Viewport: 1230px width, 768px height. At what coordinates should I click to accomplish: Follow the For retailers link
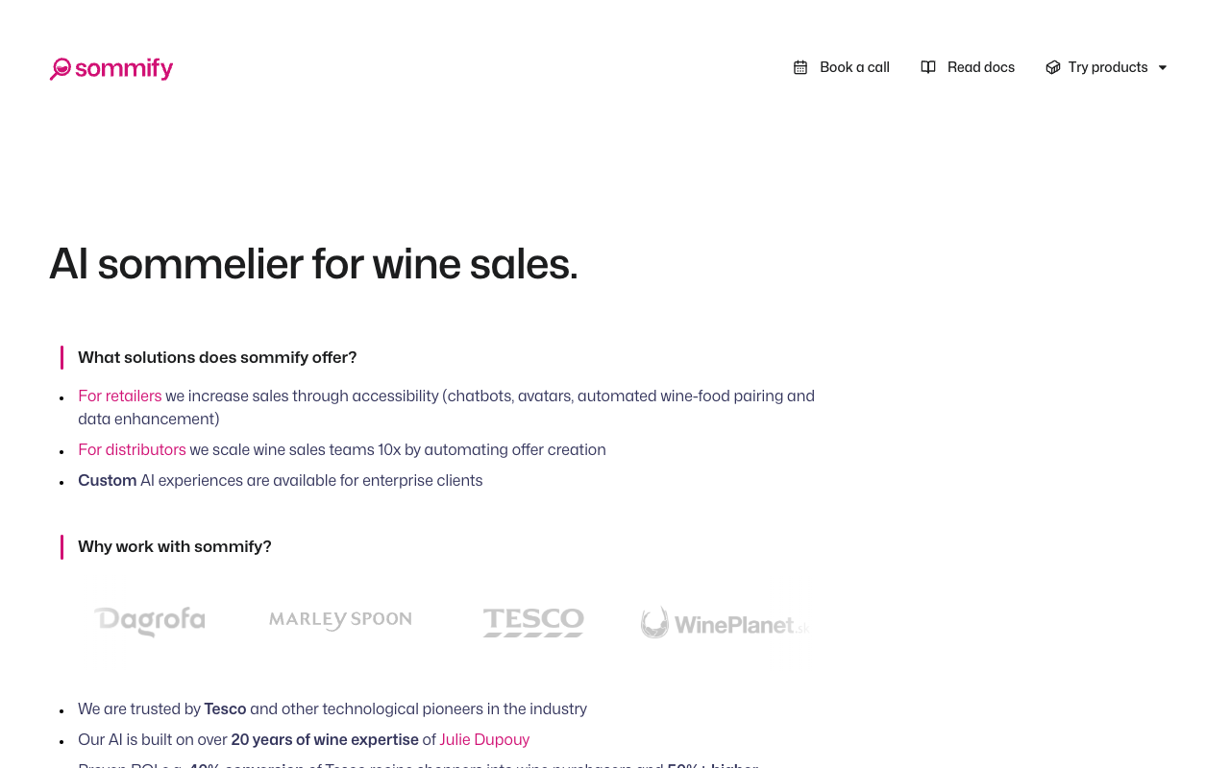click(x=120, y=396)
